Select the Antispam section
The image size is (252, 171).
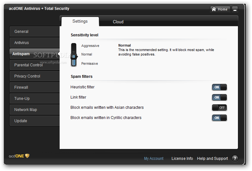[34, 54]
